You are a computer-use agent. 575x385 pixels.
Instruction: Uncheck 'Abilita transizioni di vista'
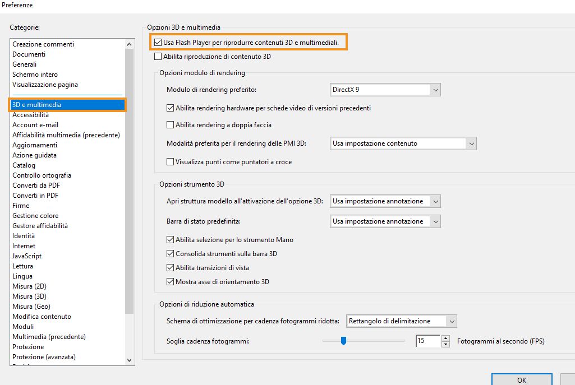click(x=170, y=267)
